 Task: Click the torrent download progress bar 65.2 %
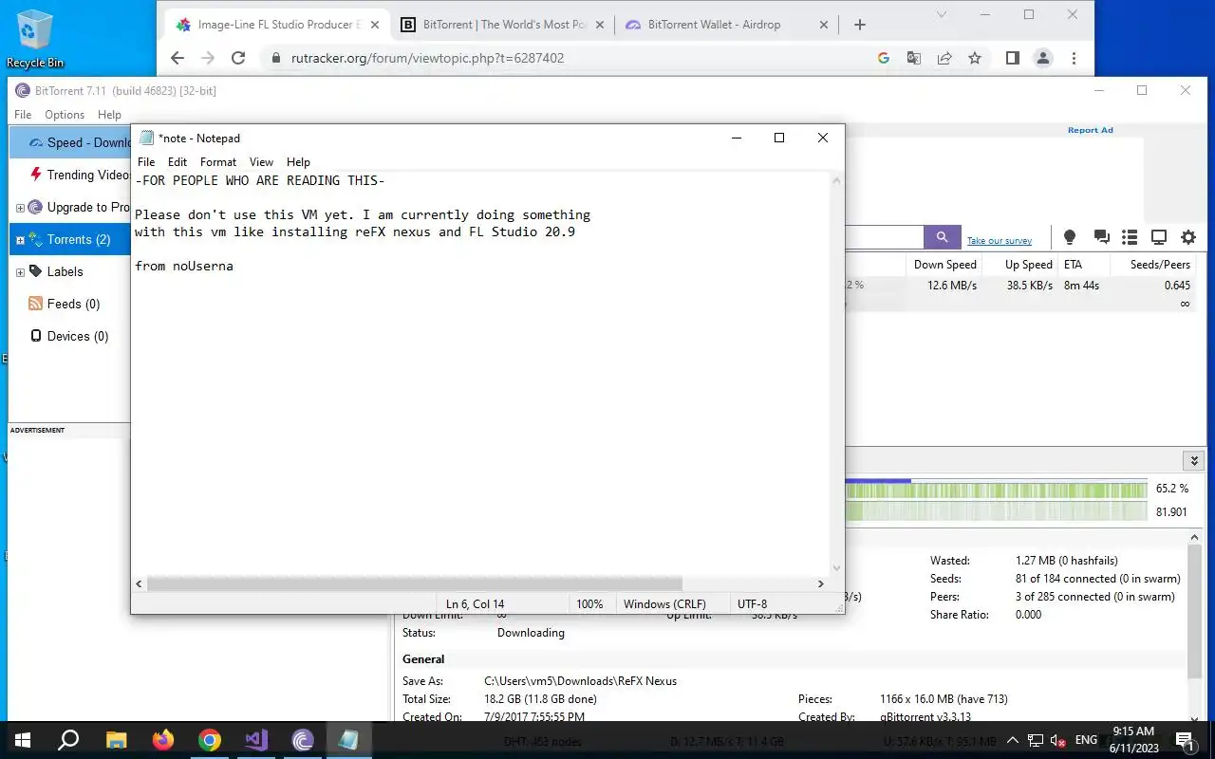[x=996, y=490]
